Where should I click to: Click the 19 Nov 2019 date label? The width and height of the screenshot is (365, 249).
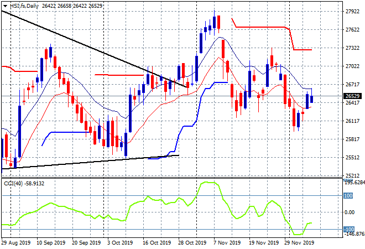pyautogui.click(x=264, y=243)
